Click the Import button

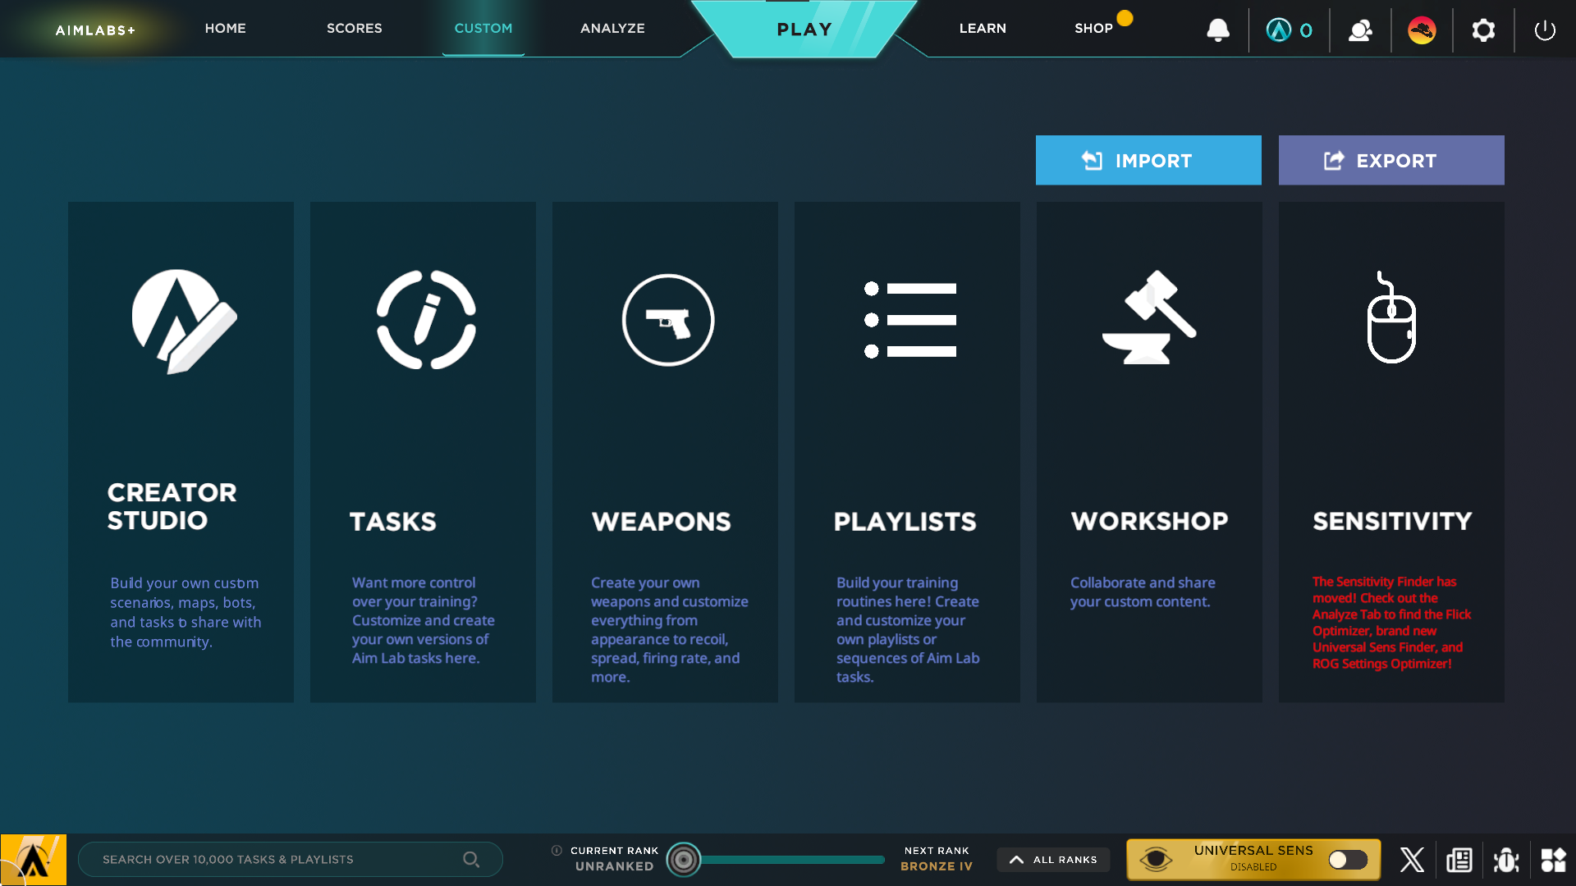coord(1148,160)
